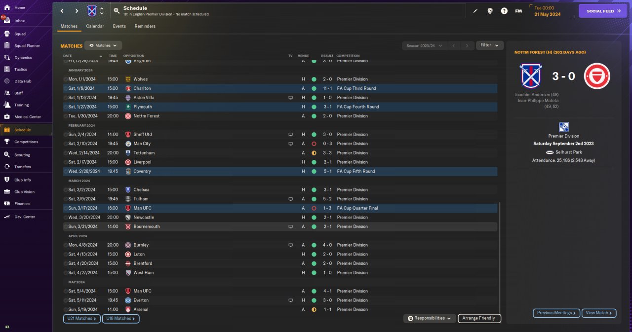Click result indicator on Man City row
The image size is (632, 332).
click(314, 144)
